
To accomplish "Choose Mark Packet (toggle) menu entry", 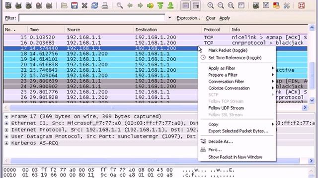I will tap(228, 50).
